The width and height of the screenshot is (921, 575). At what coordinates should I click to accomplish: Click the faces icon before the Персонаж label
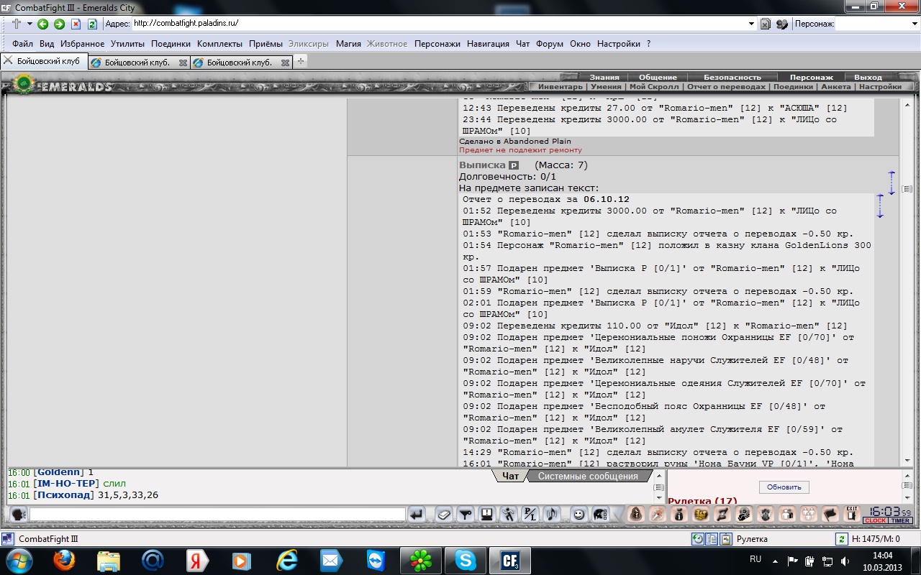coord(782,24)
